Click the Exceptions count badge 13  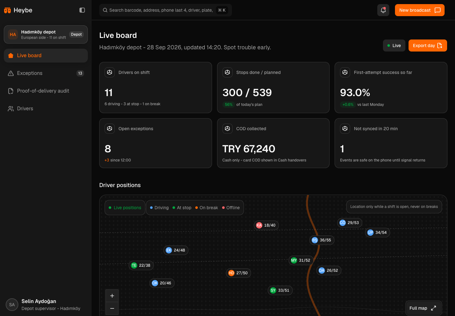pyautogui.click(x=80, y=73)
